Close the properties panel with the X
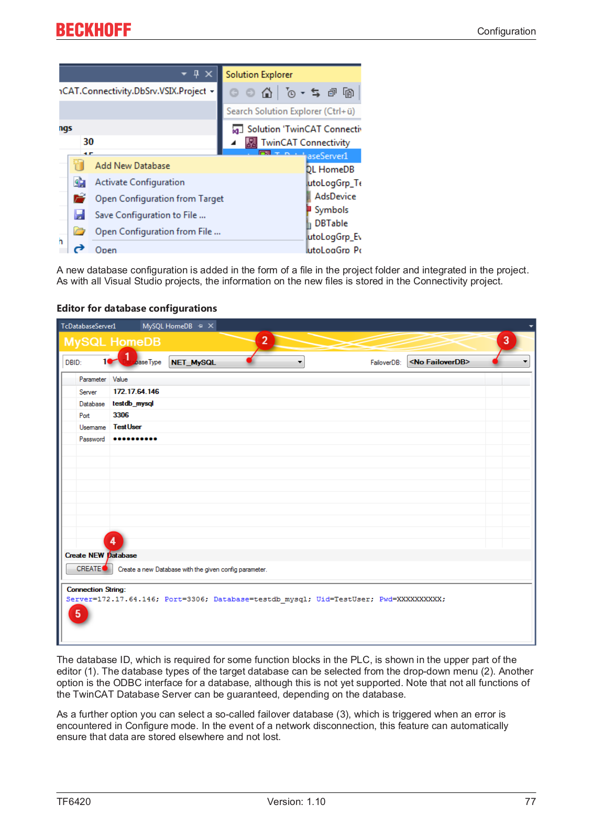593x838 pixels. click(x=208, y=74)
